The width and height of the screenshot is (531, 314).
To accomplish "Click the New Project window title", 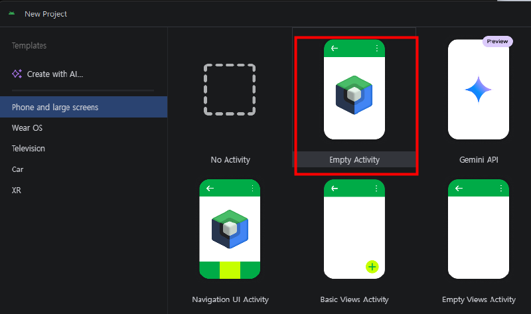I will (46, 14).
